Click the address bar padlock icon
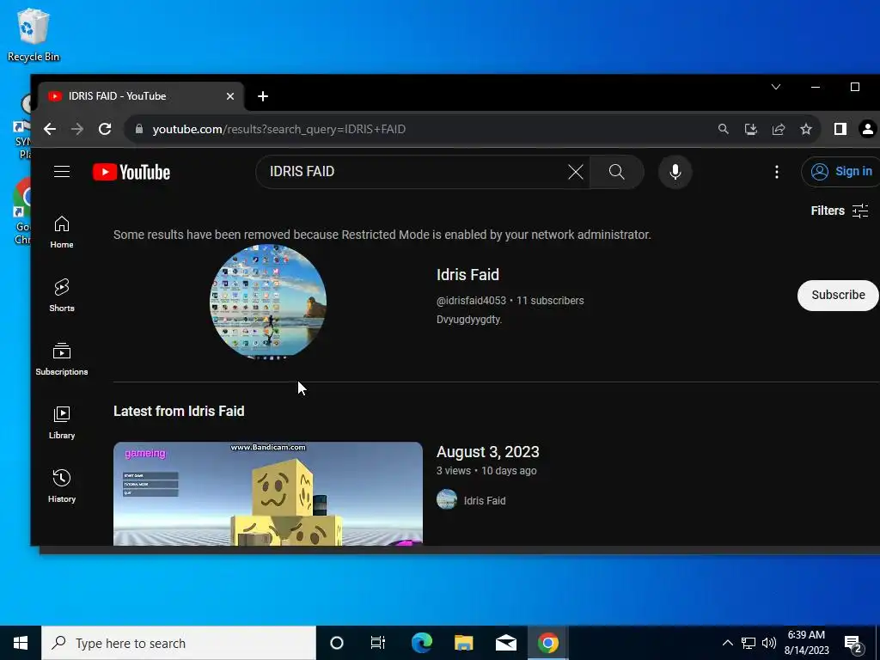The width and height of the screenshot is (880, 660). (x=139, y=129)
